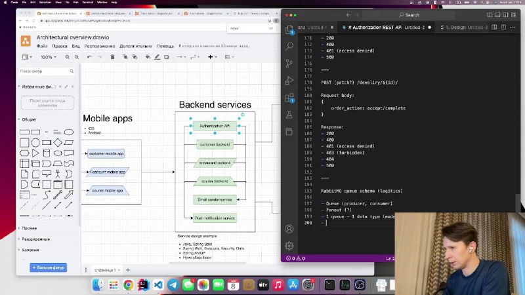
Task: Add new page with plus button
Action: tap(128, 270)
